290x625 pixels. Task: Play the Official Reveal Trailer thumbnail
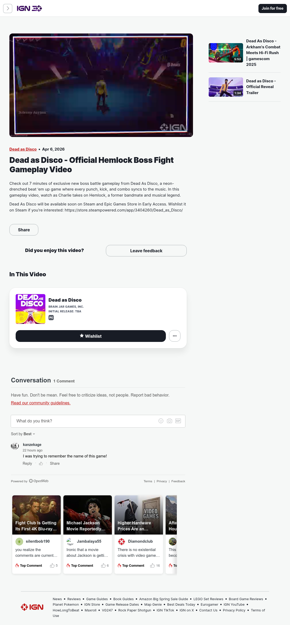226,87
